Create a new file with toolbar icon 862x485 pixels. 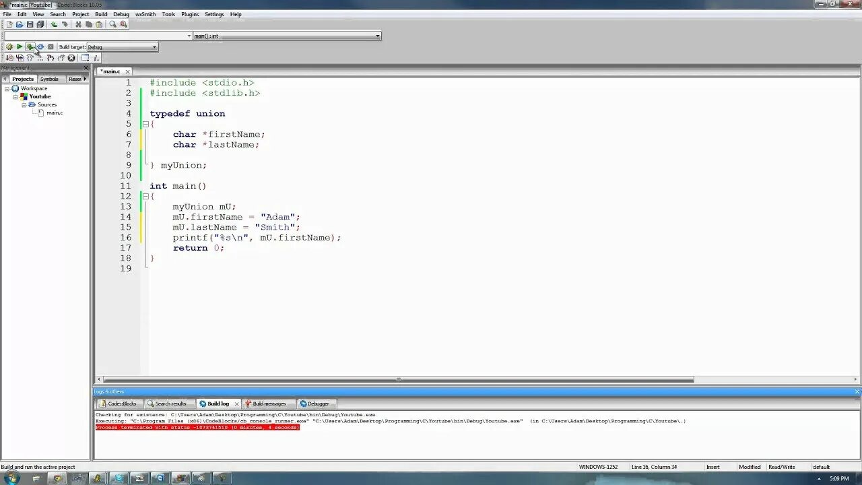point(9,24)
